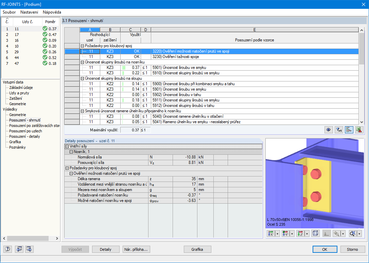
Task: Click the isometric cube view icon
Action: [x=315, y=233]
